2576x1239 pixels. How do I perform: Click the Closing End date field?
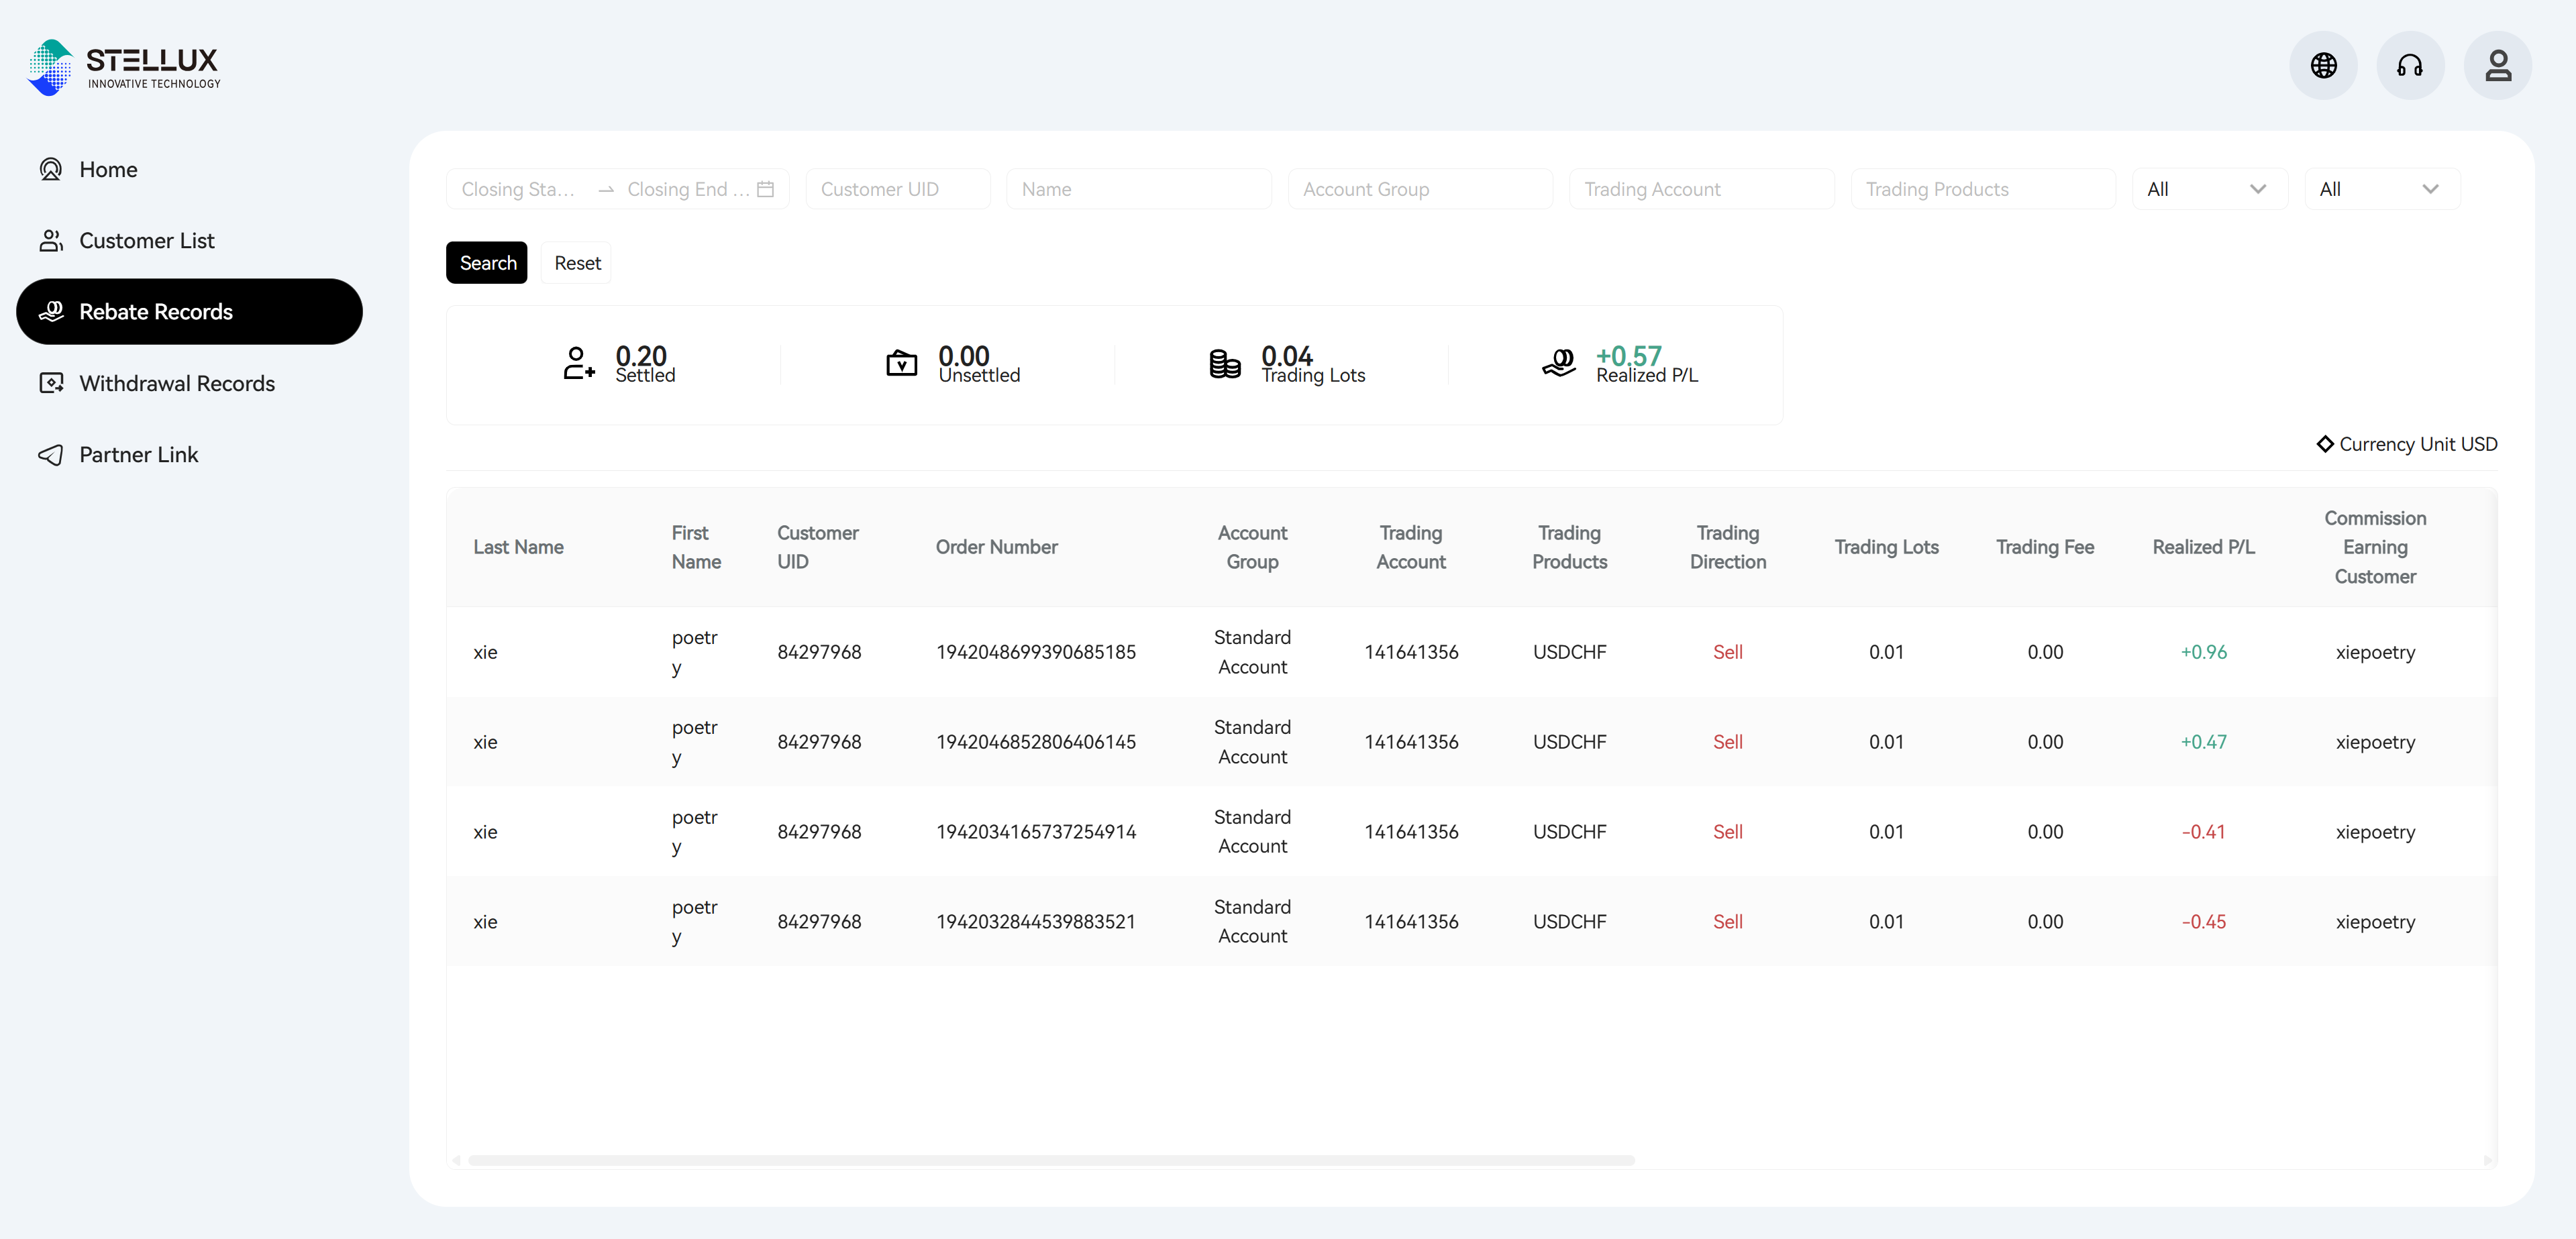coord(688,189)
